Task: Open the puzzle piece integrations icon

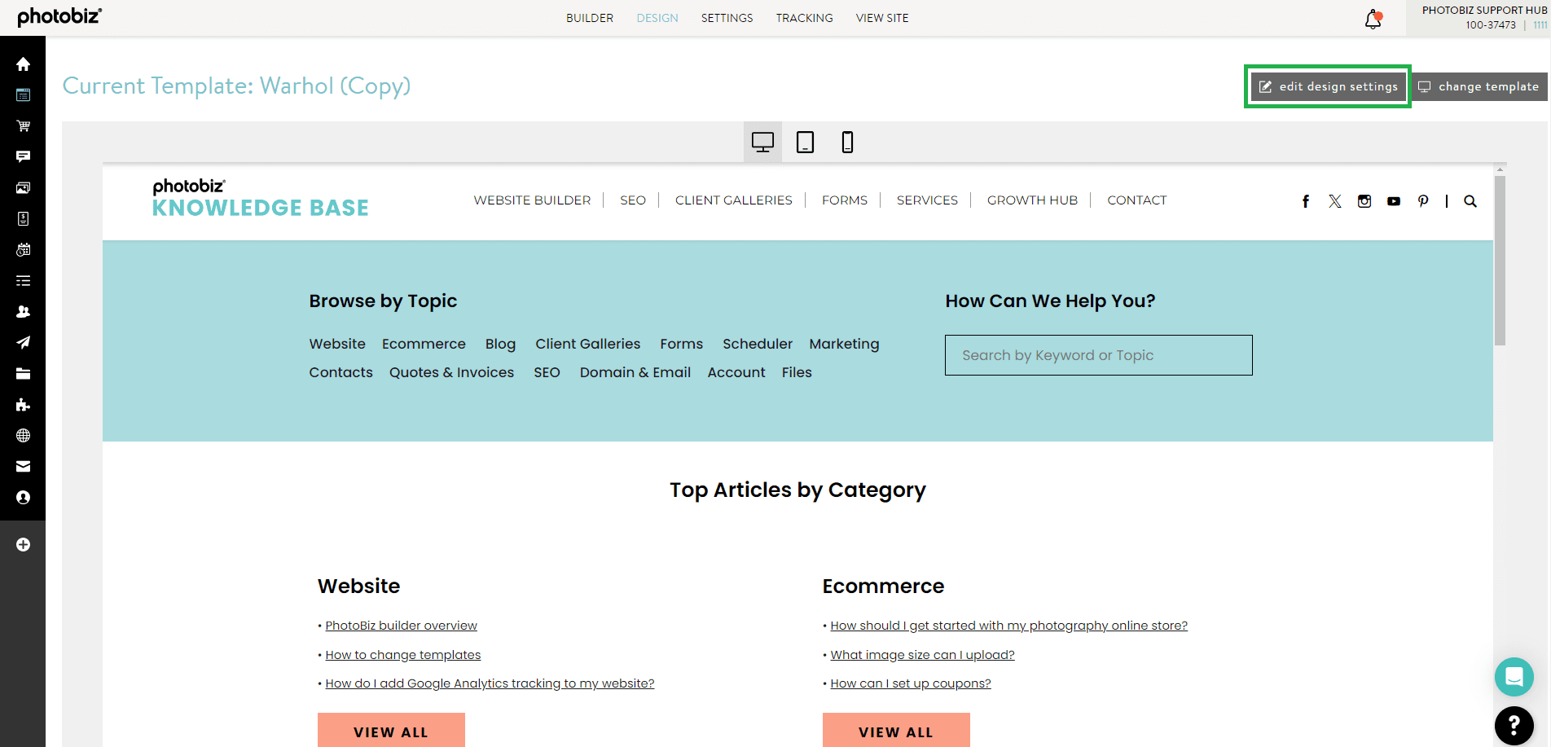Action: pos(23,404)
